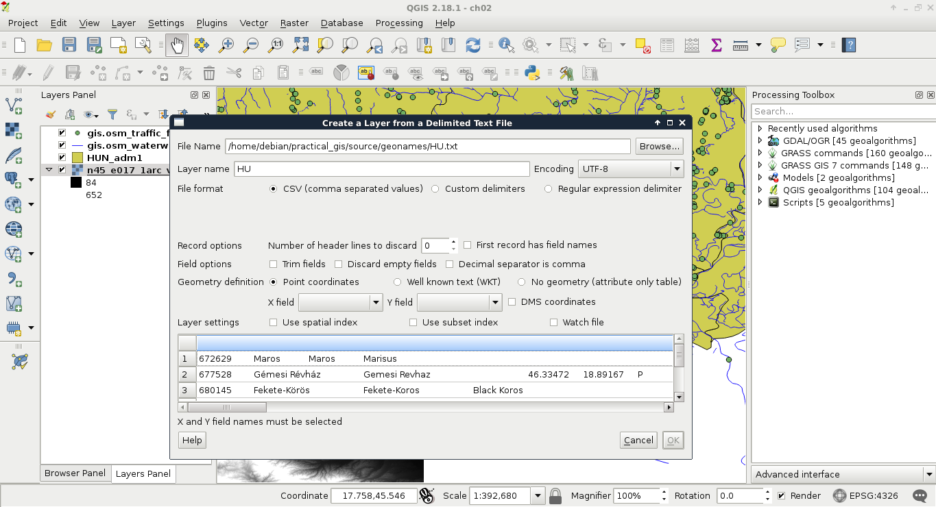Click the Refresh map icon
Viewport: 936px width, 507px height.
473,45
